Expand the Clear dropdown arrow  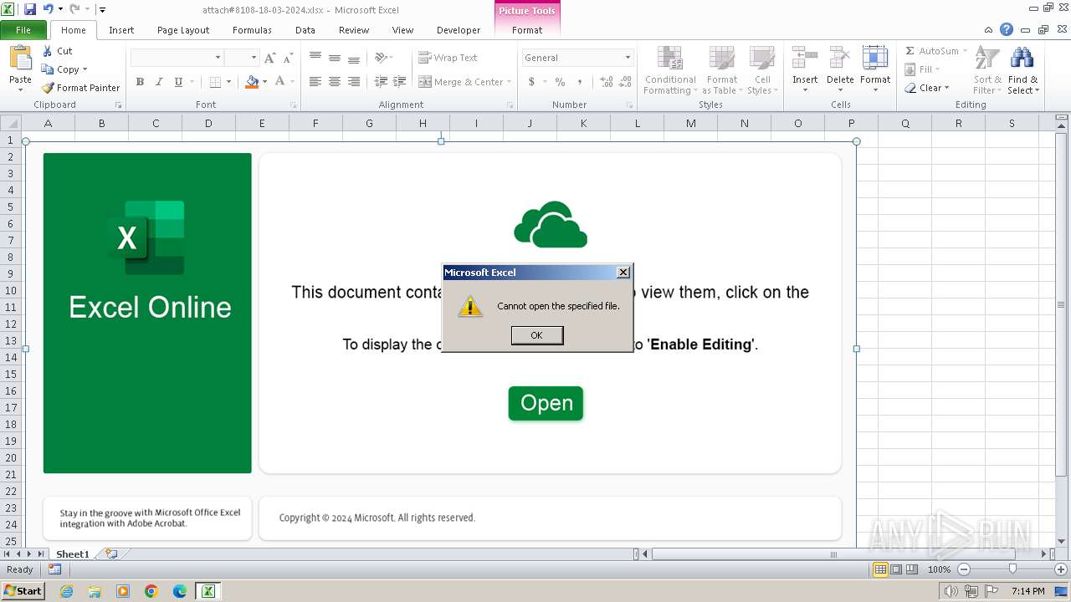[946, 88]
